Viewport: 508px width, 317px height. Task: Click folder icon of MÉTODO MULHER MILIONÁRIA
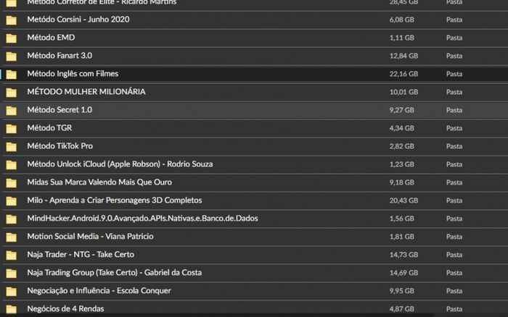tap(12, 93)
